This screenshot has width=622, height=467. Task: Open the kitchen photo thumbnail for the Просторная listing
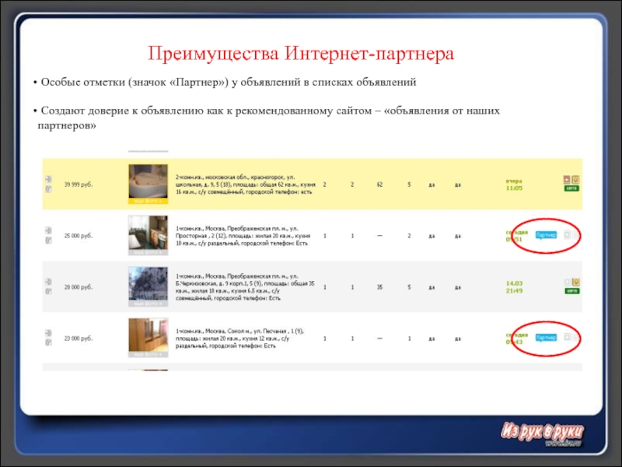click(148, 234)
